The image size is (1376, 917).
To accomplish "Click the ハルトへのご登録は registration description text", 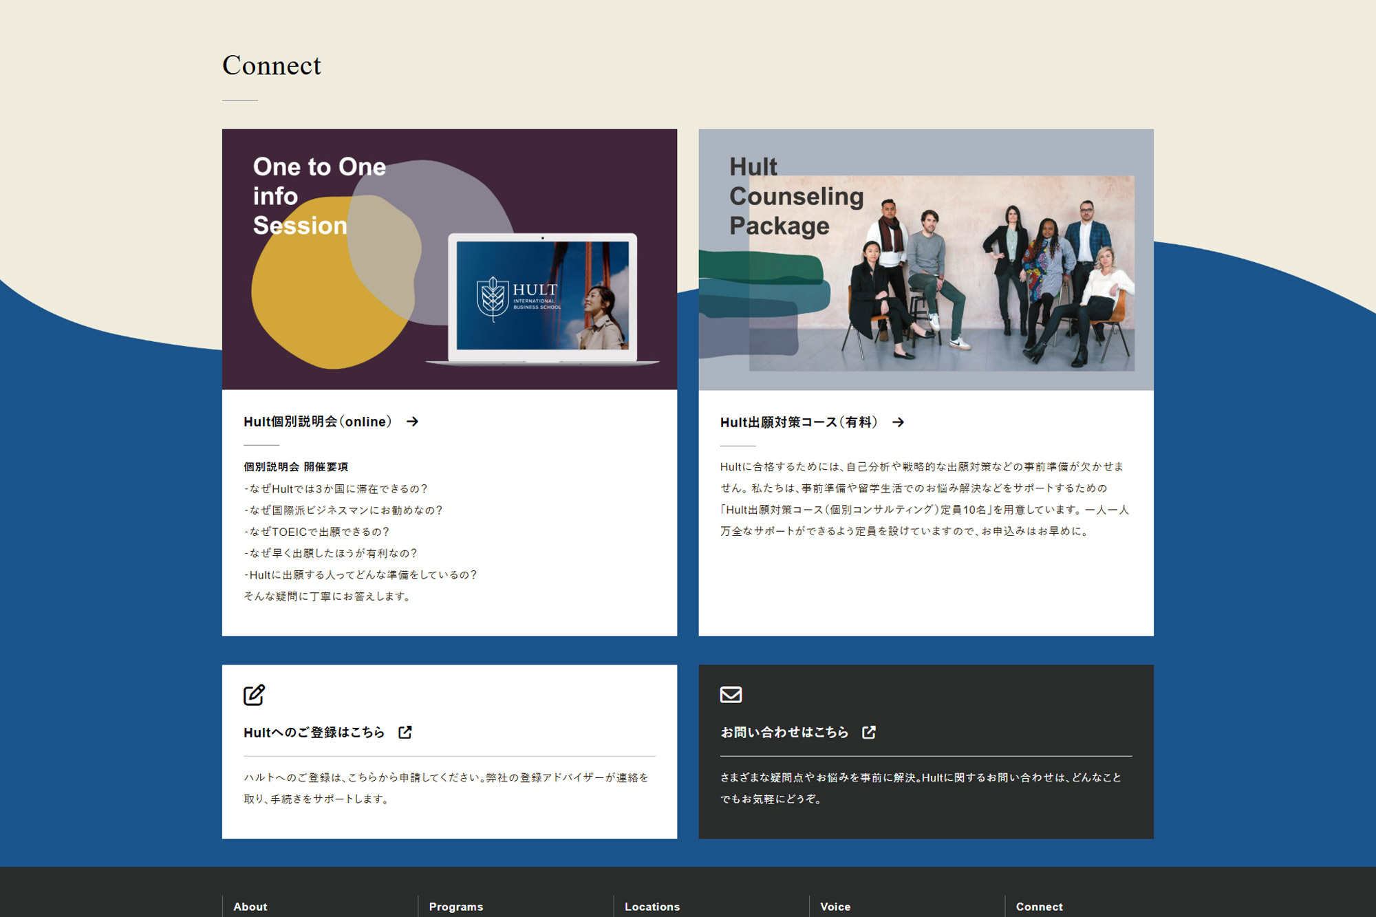I will [447, 788].
